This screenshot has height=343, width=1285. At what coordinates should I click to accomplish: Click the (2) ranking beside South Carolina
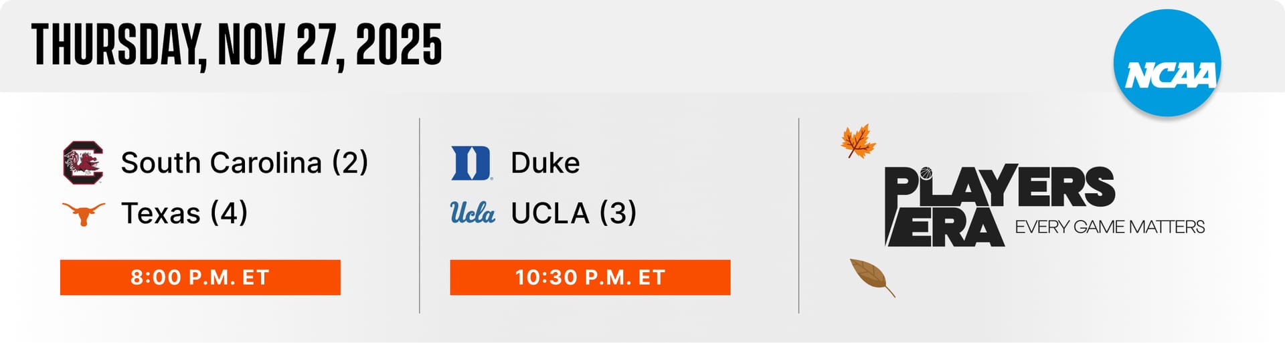[x=350, y=163]
